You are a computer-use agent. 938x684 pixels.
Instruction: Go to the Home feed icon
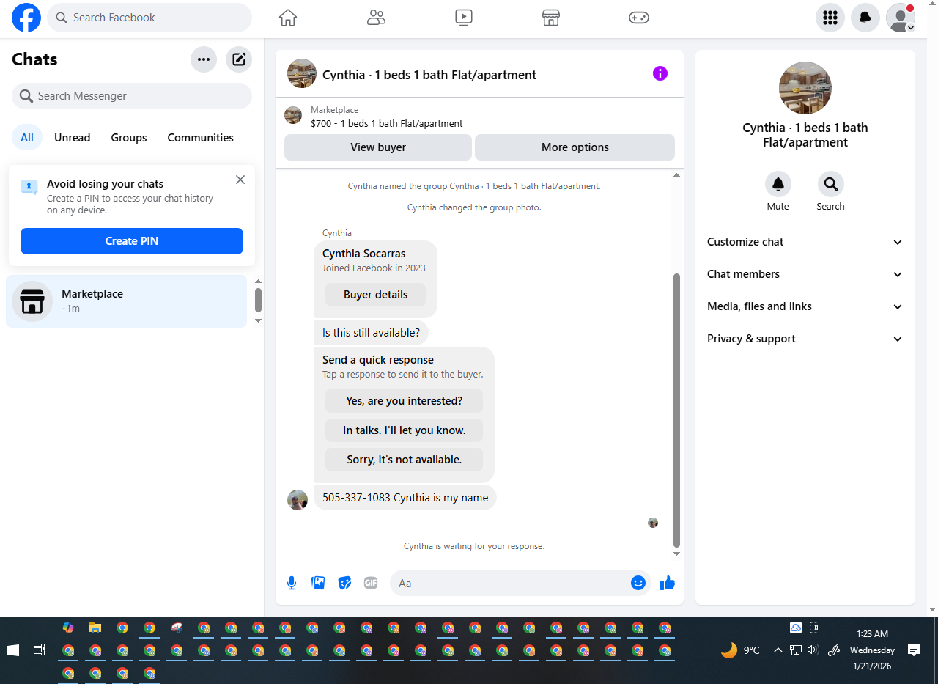(288, 18)
